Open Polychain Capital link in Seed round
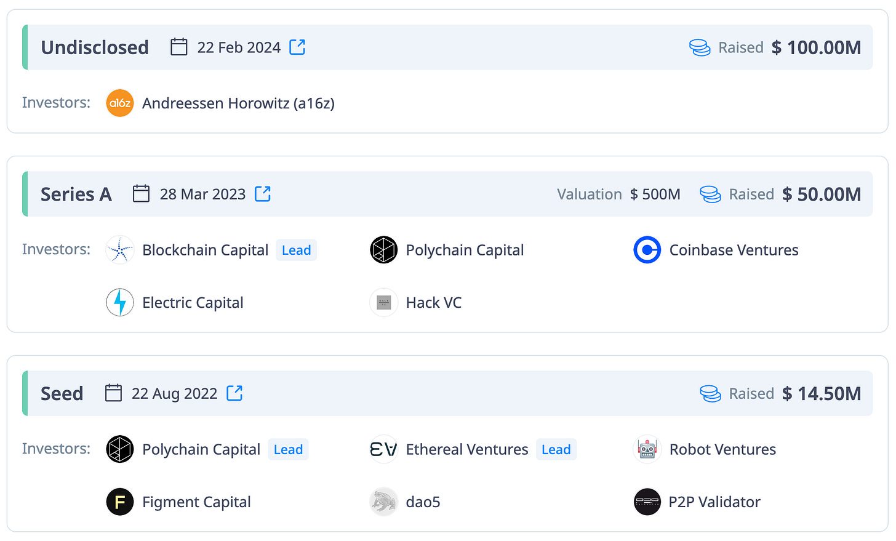This screenshot has width=896, height=541. pos(201,449)
